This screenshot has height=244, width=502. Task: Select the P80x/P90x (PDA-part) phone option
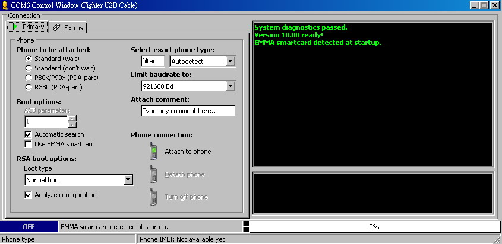28,78
